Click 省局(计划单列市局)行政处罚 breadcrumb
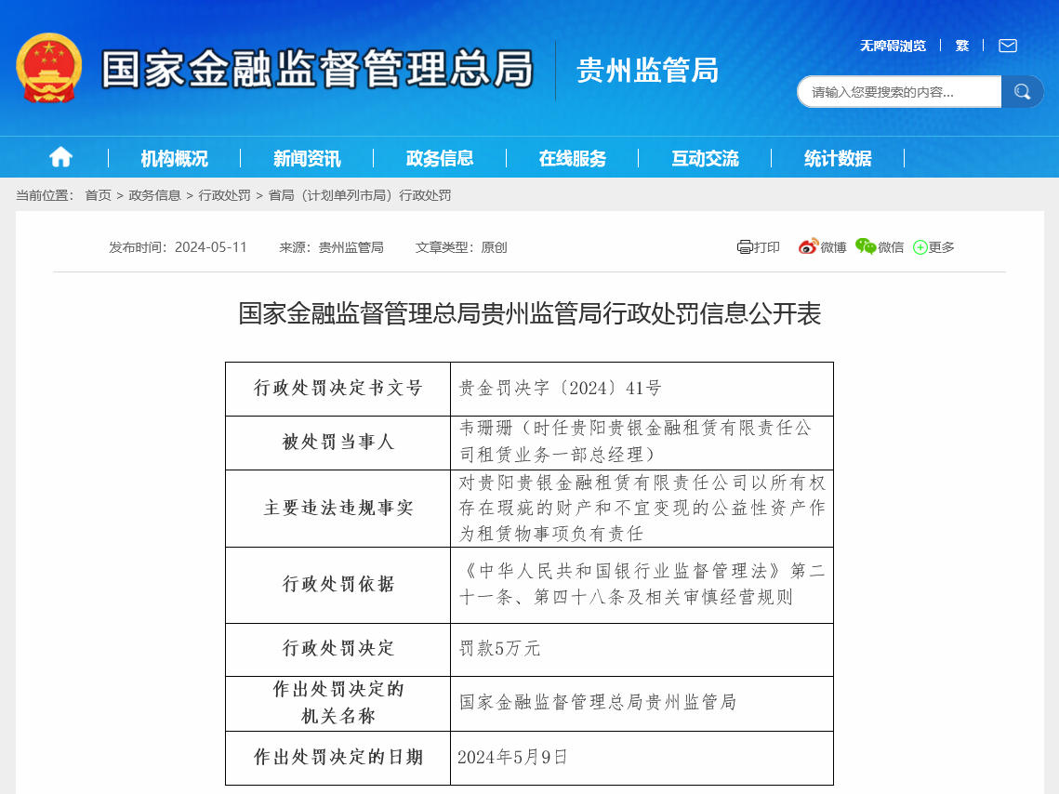The height and width of the screenshot is (794, 1059). [359, 195]
